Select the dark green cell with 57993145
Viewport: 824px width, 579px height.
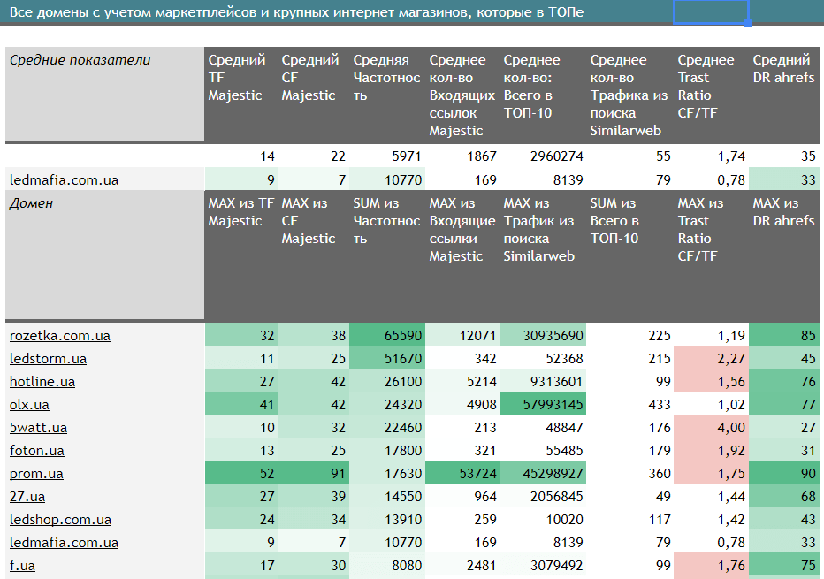(543, 405)
